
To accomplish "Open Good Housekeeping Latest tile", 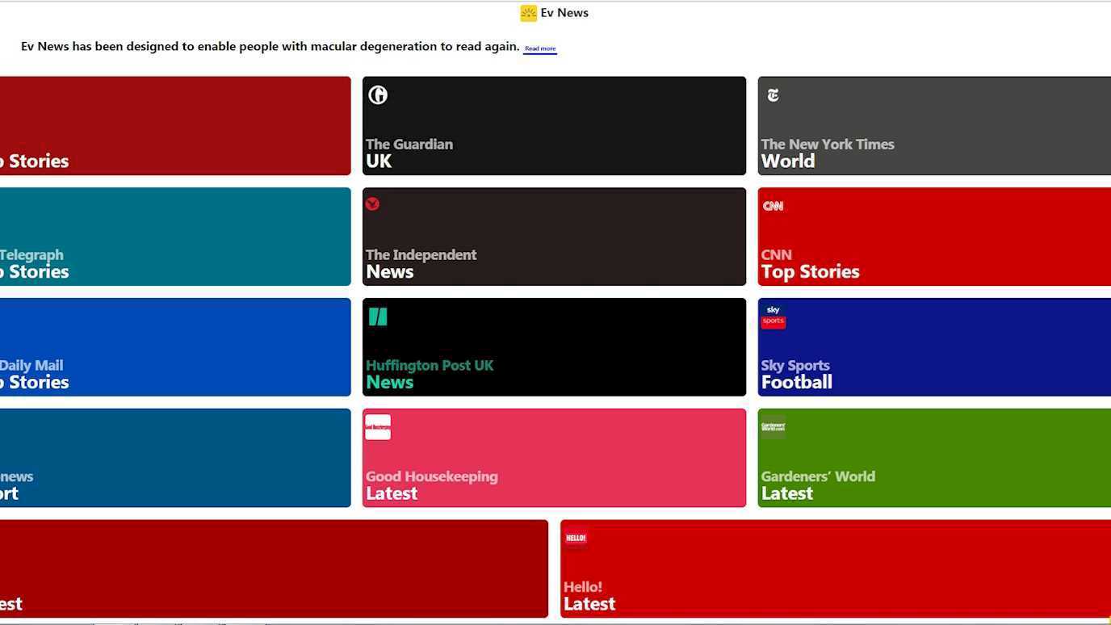I will coord(554,458).
